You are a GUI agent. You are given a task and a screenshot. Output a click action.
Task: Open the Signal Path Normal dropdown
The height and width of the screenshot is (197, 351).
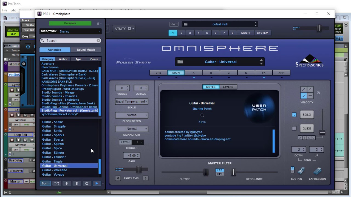click(x=132, y=129)
